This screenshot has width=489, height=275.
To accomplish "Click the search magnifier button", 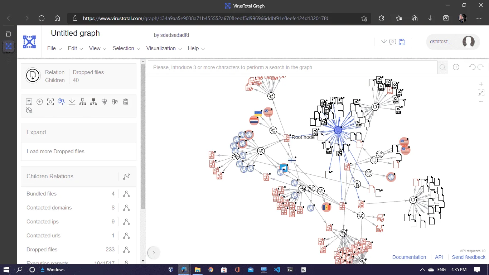I will coord(443,67).
